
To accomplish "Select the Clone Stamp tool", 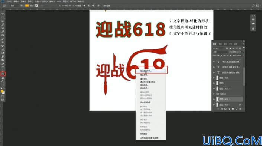I will point(3,42).
